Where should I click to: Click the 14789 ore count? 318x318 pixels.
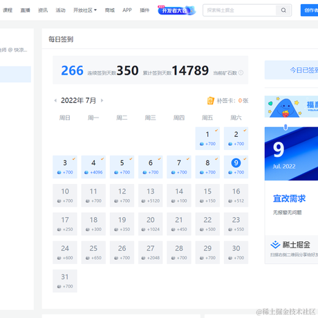(x=190, y=71)
